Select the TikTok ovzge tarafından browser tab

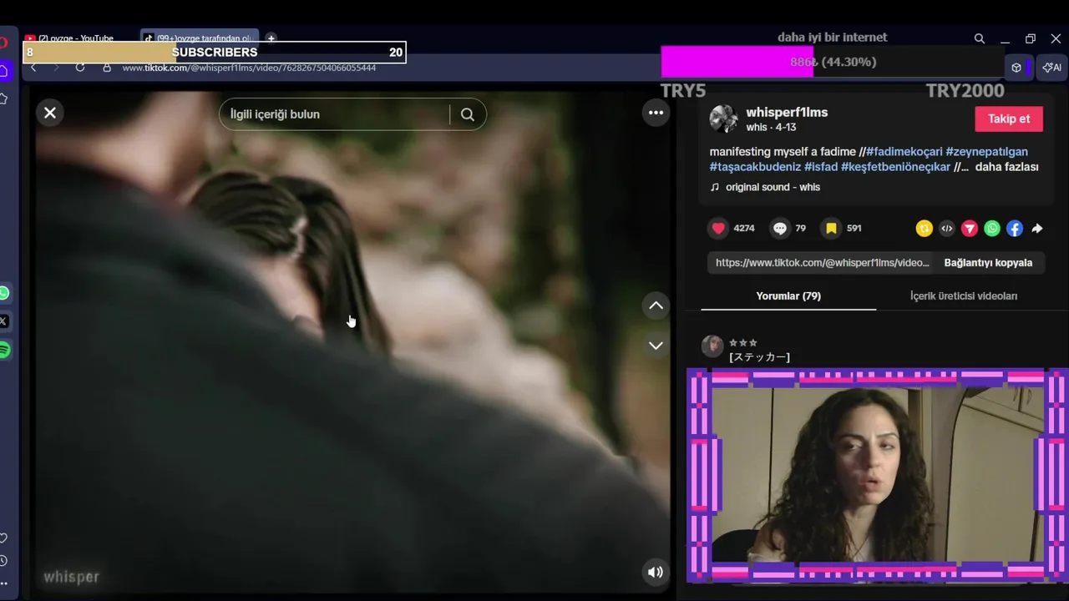(x=199, y=38)
